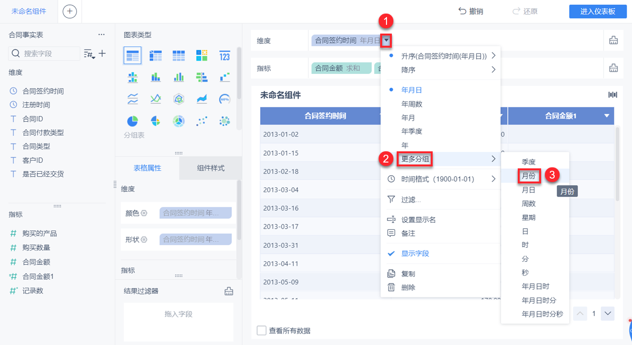Select the clustered bubble chart type
Image resolution: width=632 pixels, height=345 pixels.
(225, 121)
